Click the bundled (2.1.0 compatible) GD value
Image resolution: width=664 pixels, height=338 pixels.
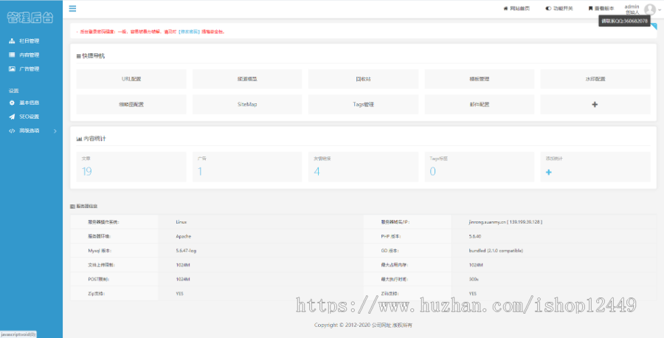pos(496,251)
